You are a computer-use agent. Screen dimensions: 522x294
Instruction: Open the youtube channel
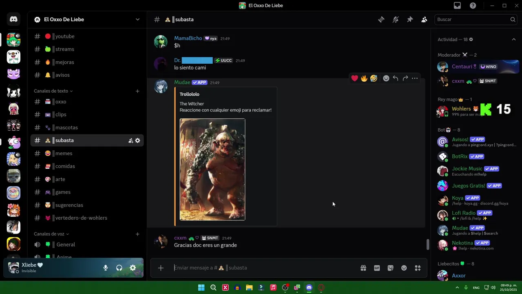87,36
